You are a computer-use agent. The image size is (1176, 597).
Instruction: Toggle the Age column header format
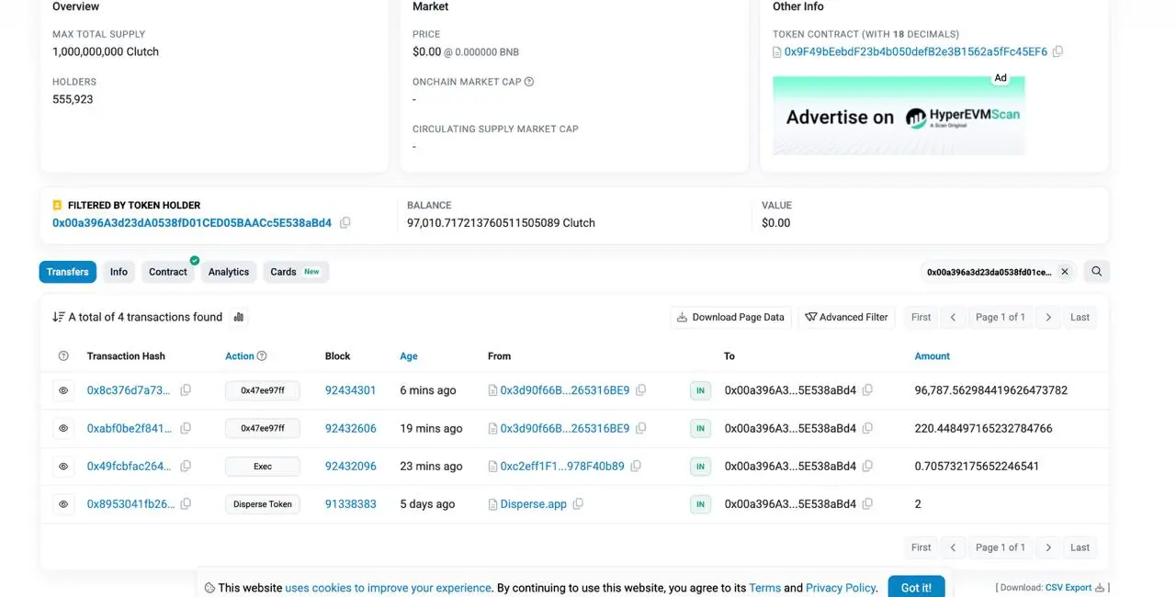tap(409, 356)
